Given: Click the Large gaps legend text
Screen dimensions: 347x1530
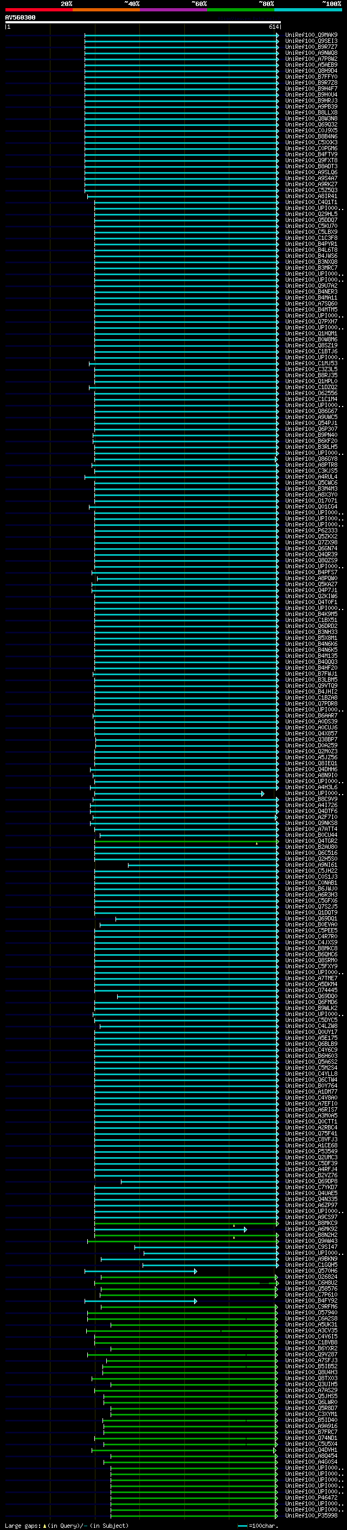Looking at the screenshot, I should (x=23, y=1526).
